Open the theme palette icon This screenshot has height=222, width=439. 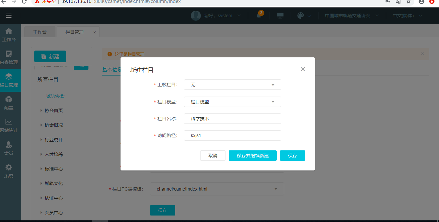point(301,16)
